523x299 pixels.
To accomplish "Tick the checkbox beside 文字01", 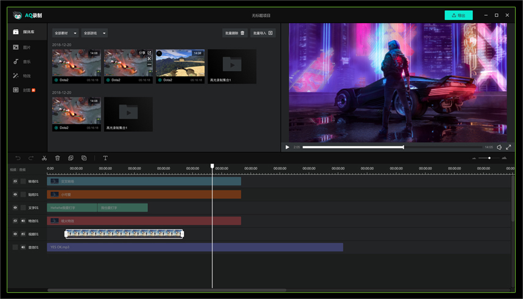I will [x=23, y=208].
